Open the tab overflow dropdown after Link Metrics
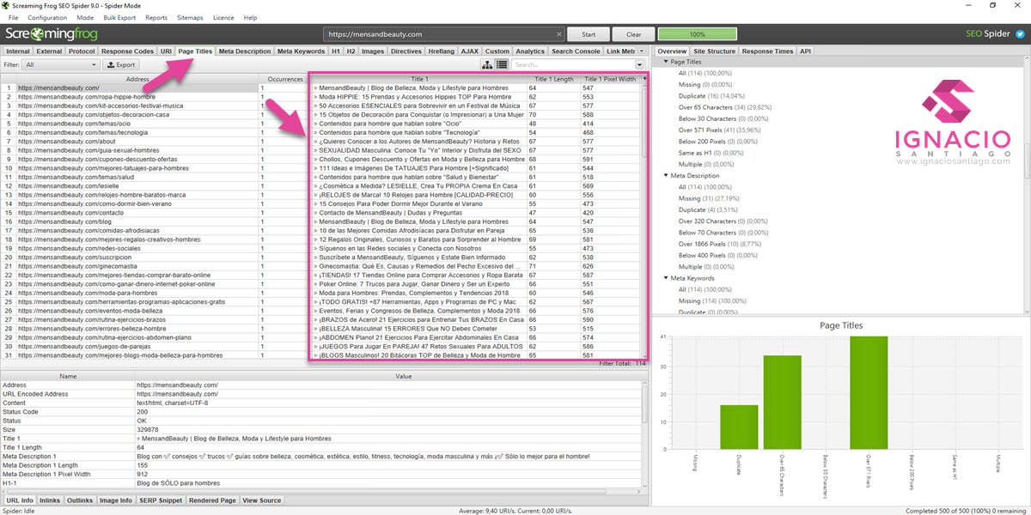Viewport: 1031px width, 515px height. point(642,51)
